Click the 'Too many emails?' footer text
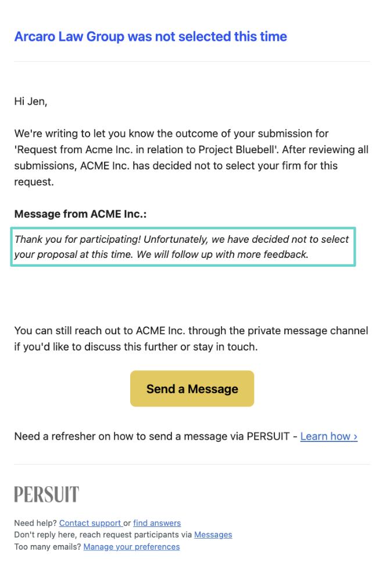The image size is (379, 566). pyautogui.click(x=48, y=547)
